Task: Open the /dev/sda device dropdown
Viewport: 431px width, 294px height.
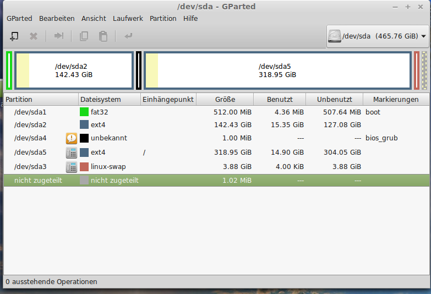Action: coord(378,36)
